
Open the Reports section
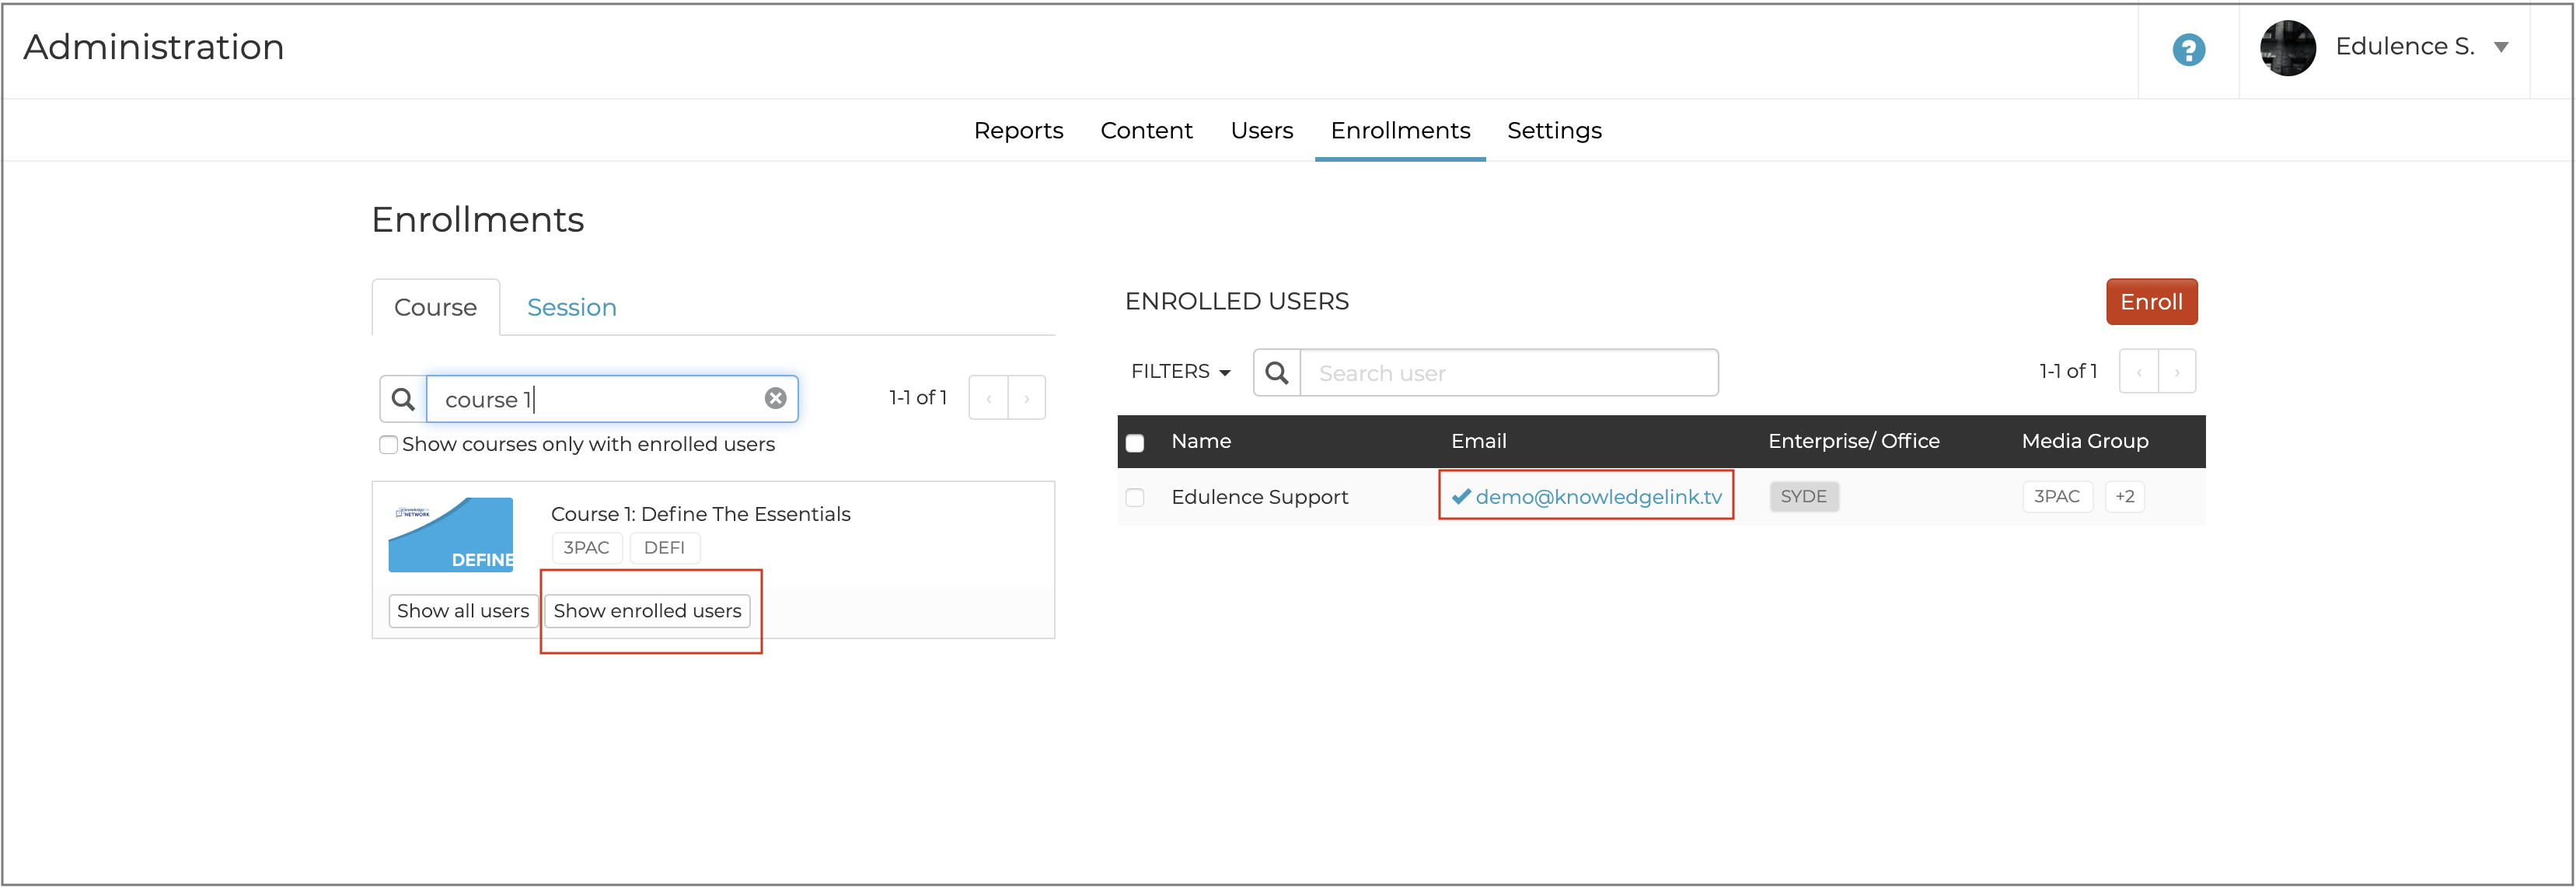click(x=1019, y=130)
